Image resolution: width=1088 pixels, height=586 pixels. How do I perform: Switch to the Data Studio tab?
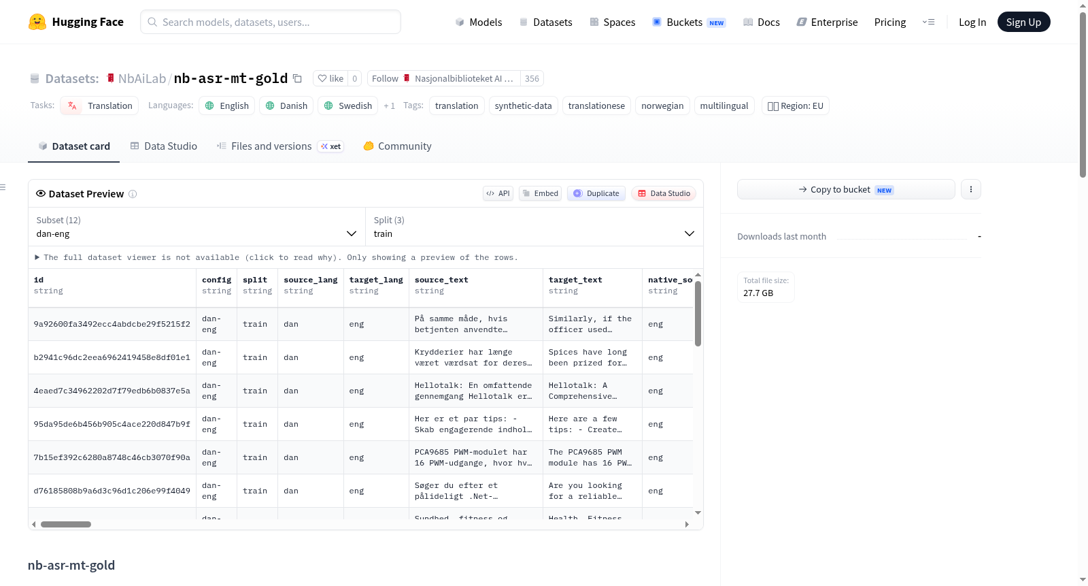click(164, 146)
